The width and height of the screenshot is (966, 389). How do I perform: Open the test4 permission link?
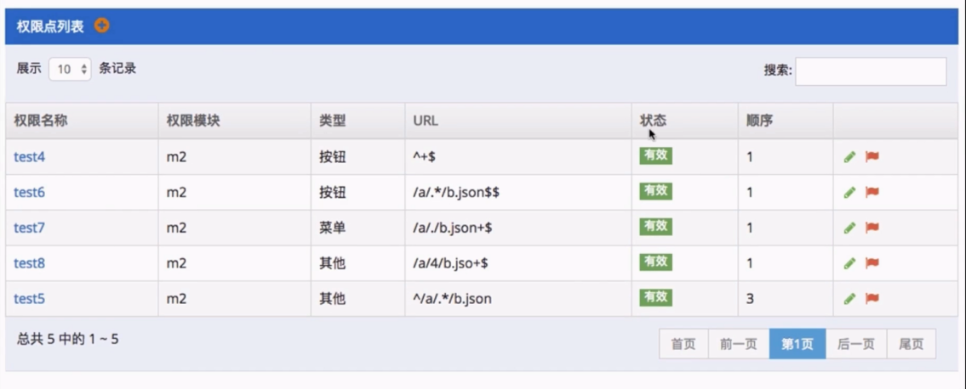coord(30,157)
